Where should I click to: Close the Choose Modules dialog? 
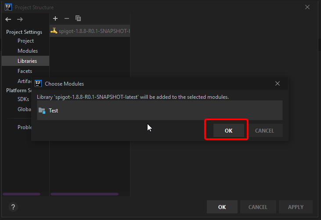(x=278, y=83)
